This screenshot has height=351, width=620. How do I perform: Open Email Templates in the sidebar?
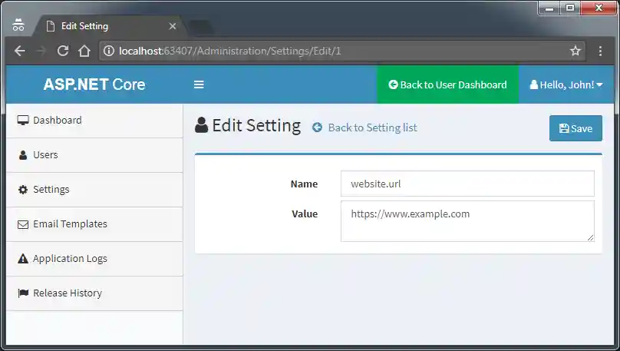(x=94, y=224)
